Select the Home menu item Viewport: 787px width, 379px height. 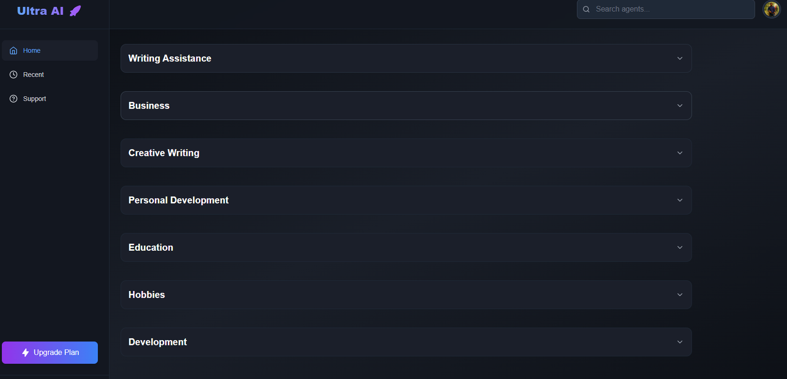[50, 51]
